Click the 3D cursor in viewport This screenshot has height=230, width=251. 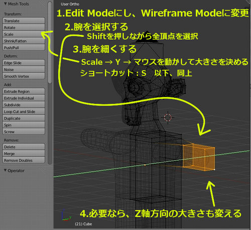168,118
